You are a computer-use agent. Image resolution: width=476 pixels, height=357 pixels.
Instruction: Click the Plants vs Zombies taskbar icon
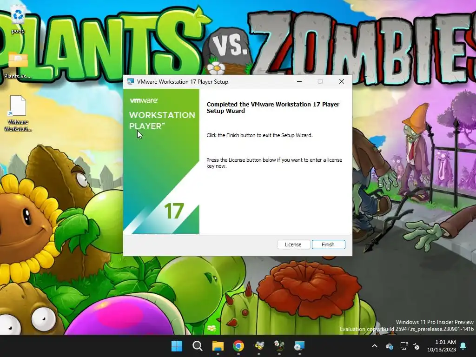279,346
